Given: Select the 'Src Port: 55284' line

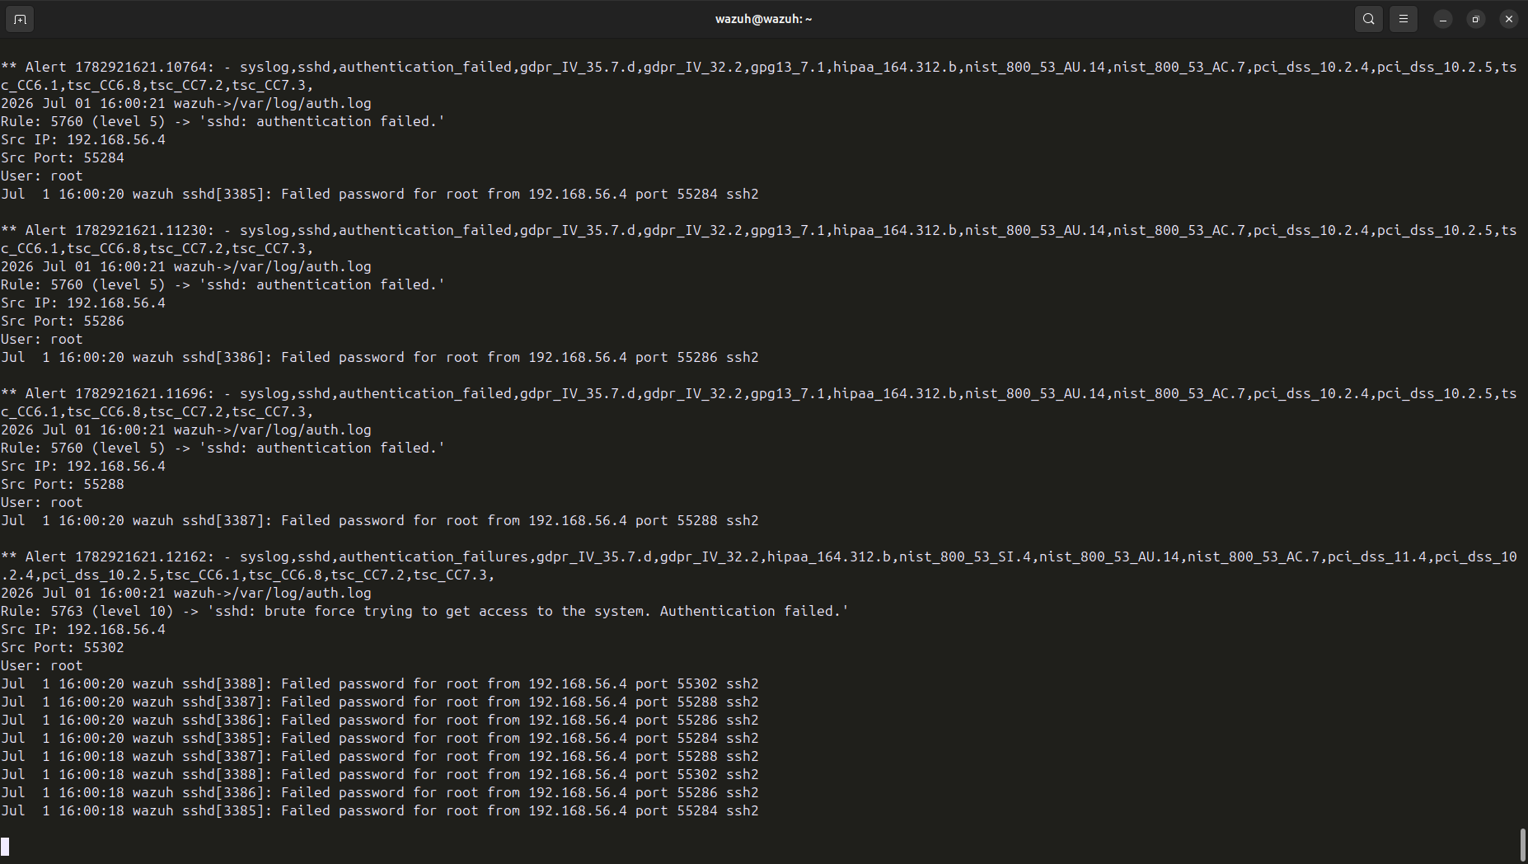Looking at the screenshot, I should point(63,157).
